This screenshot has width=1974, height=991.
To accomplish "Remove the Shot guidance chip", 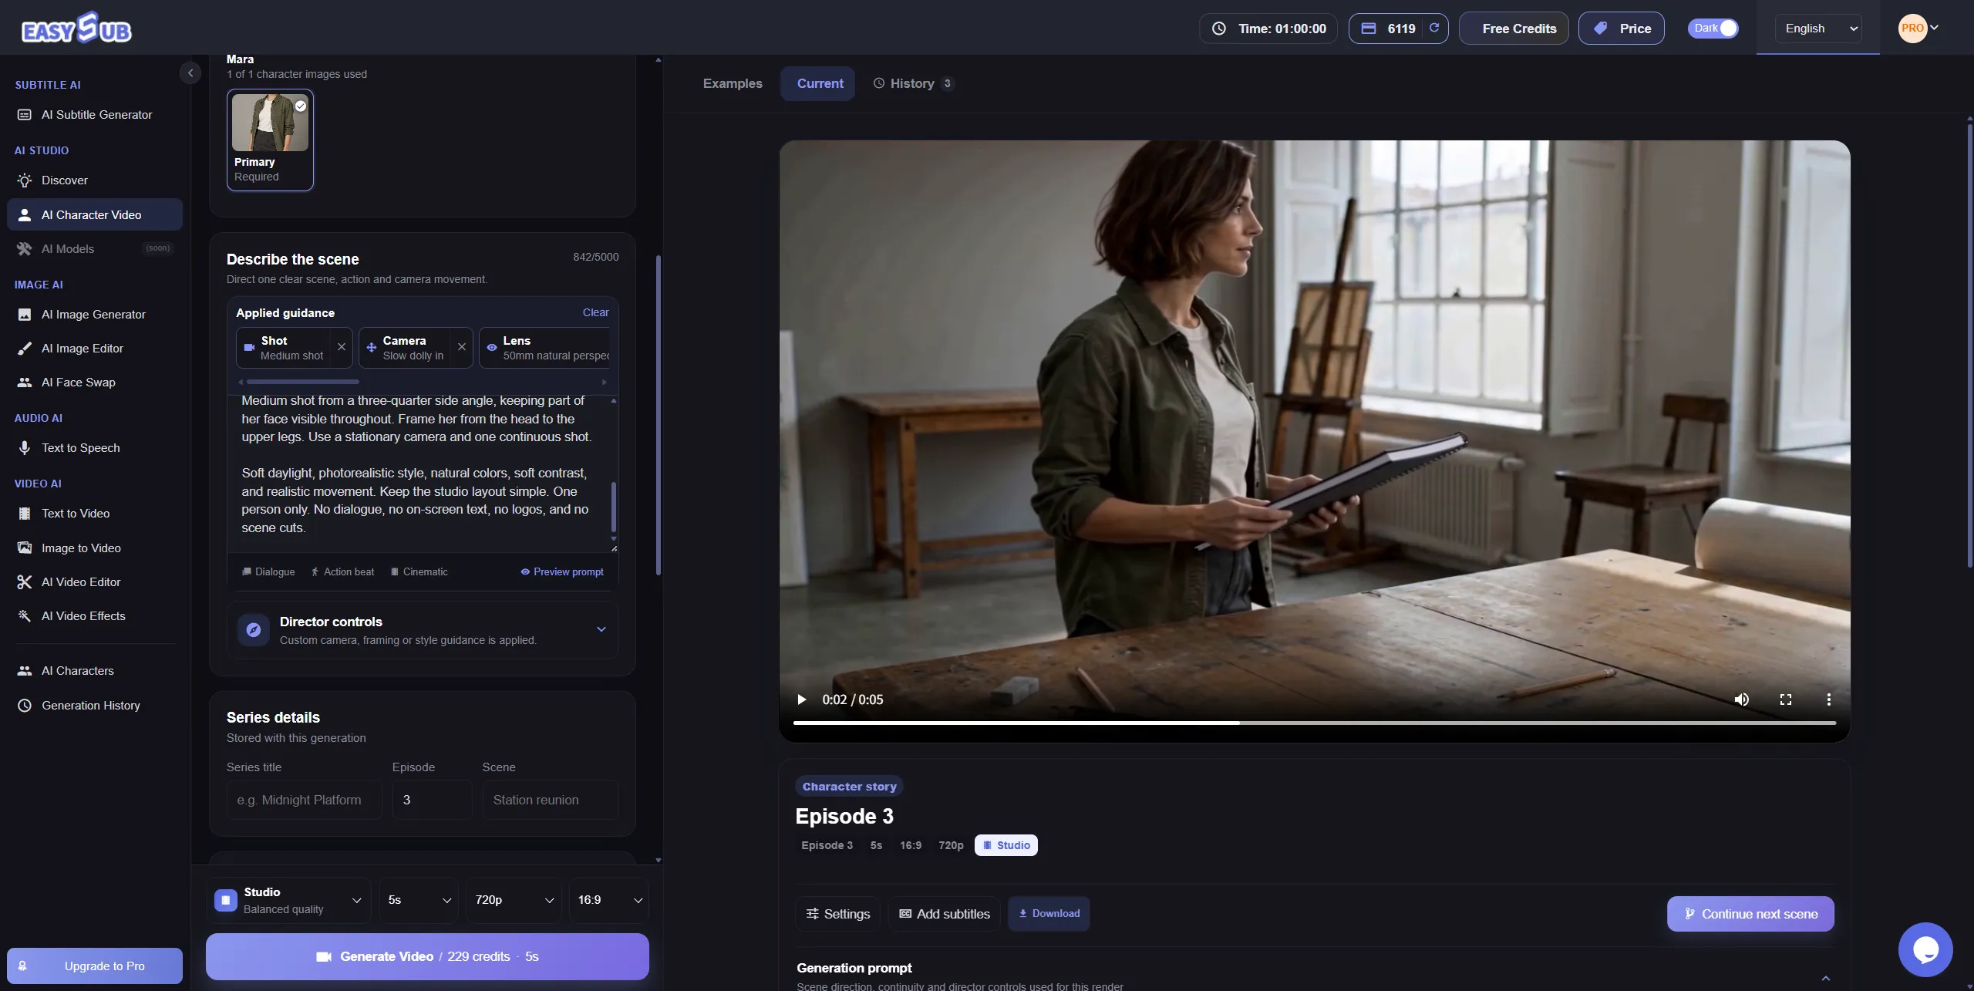I will (342, 347).
